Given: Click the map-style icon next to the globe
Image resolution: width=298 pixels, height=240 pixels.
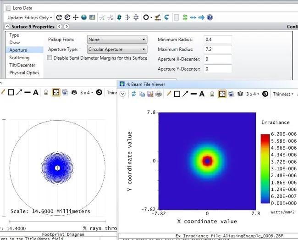Looking at the screenshot, I should [x=92, y=17].
